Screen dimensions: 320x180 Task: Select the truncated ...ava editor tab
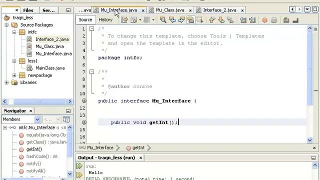(x=84, y=10)
